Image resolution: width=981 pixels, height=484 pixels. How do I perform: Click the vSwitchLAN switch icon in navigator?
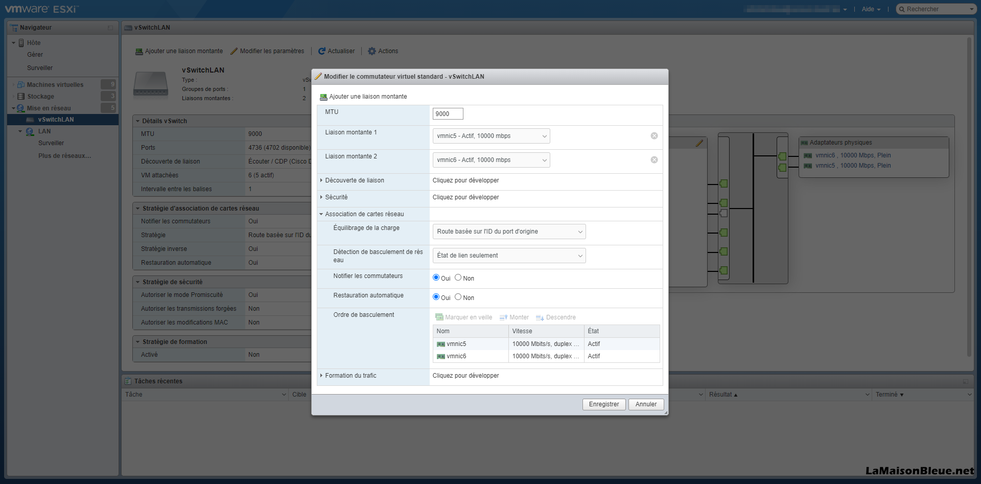point(30,120)
